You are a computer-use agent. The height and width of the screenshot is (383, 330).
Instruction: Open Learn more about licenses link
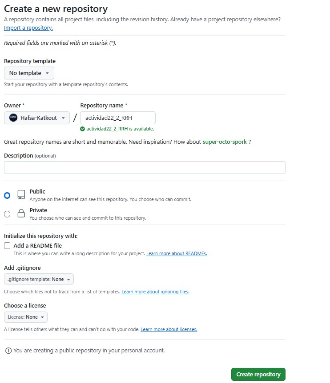169,329
